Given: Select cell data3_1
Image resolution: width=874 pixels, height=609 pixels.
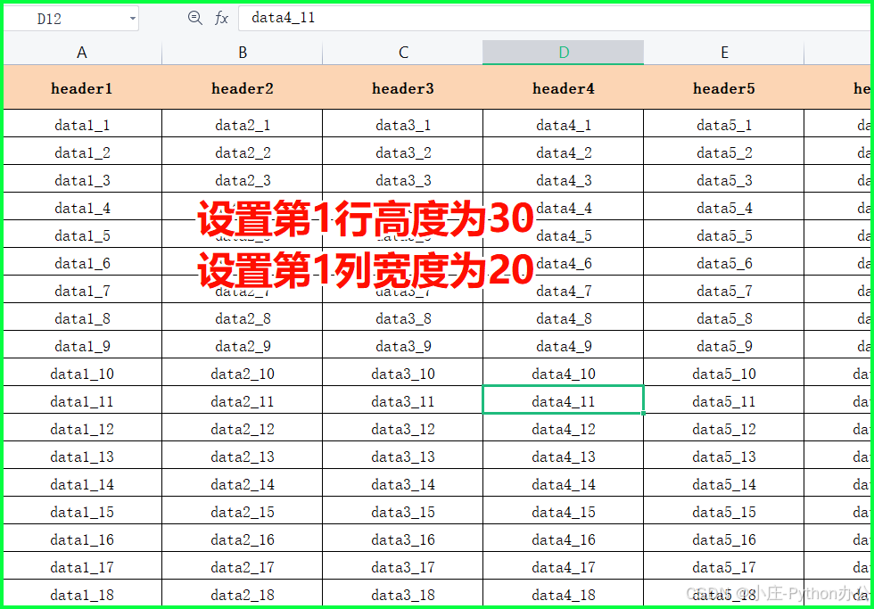Looking at the screenshot, I should pos(403,124).
